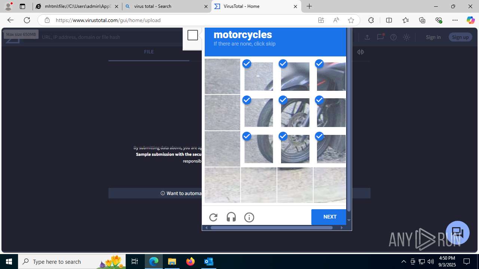479x269 pixels.
Task: Open volume control in system tray
Action: coord(431,262)
